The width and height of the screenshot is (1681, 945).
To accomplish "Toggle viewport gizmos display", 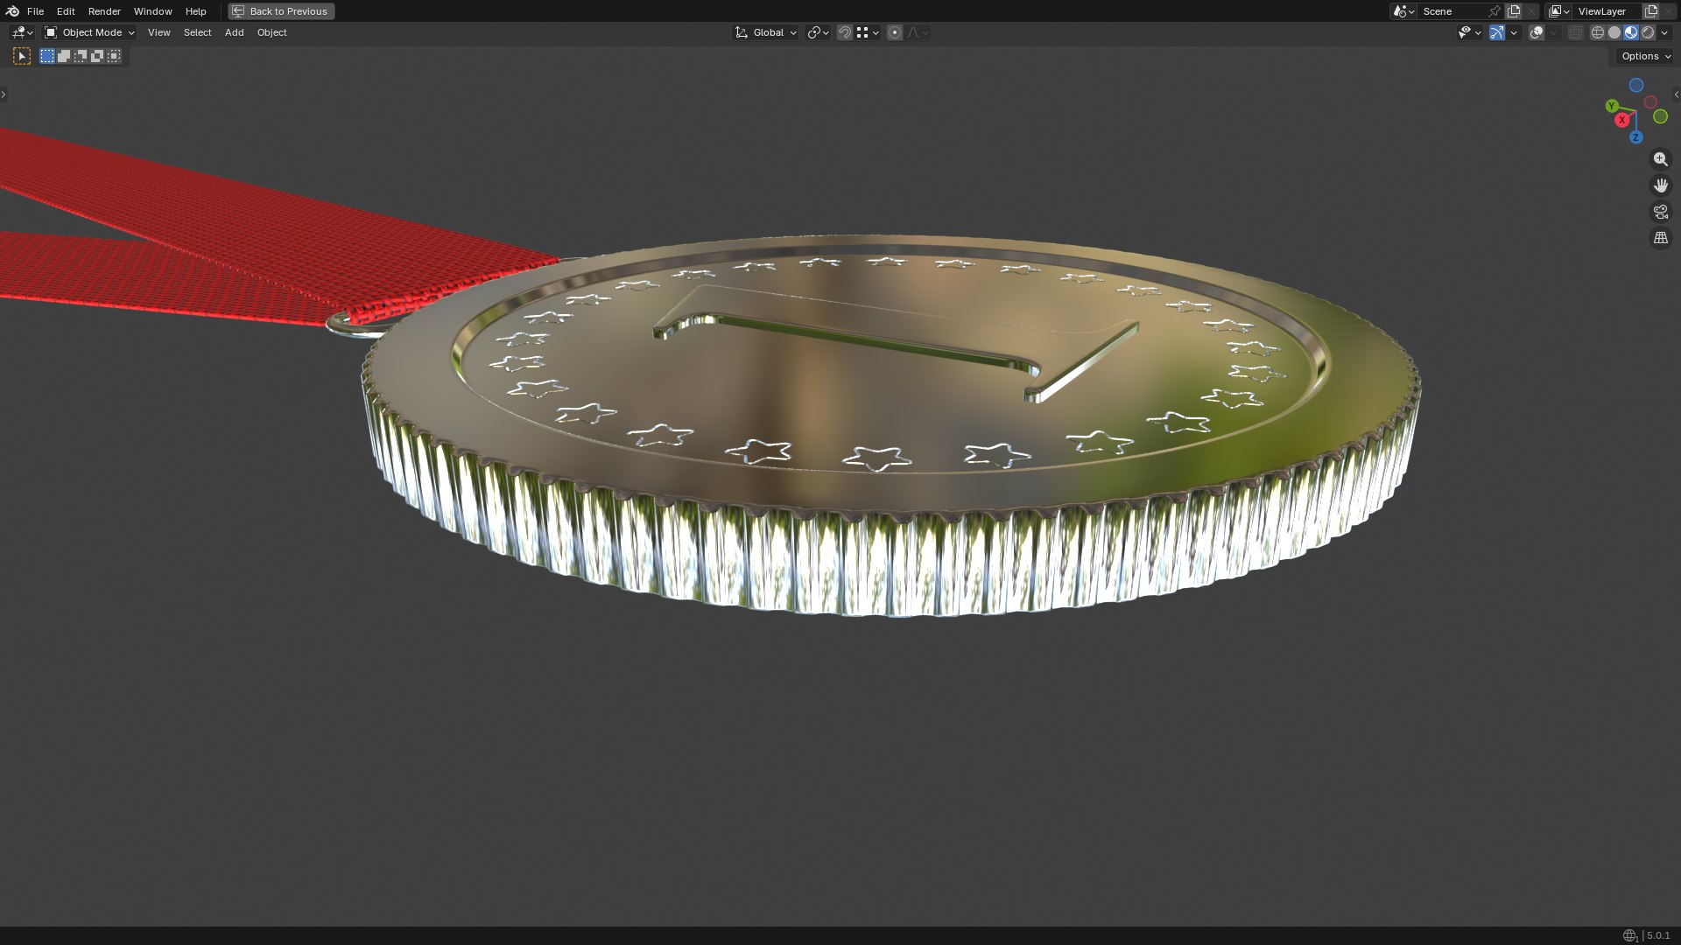I will tap(1497, 32).
